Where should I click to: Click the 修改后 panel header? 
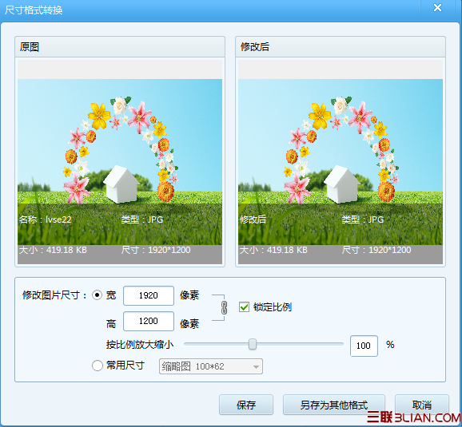pos(341,47)
